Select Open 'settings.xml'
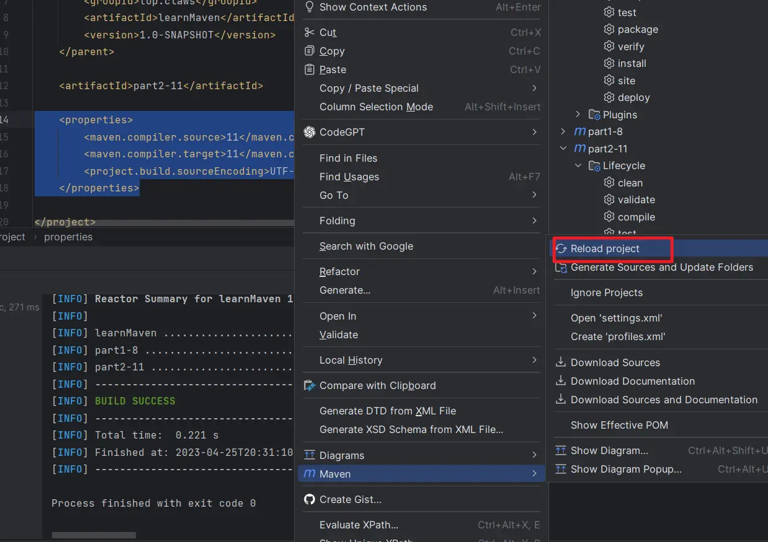 tap(659, 318)
